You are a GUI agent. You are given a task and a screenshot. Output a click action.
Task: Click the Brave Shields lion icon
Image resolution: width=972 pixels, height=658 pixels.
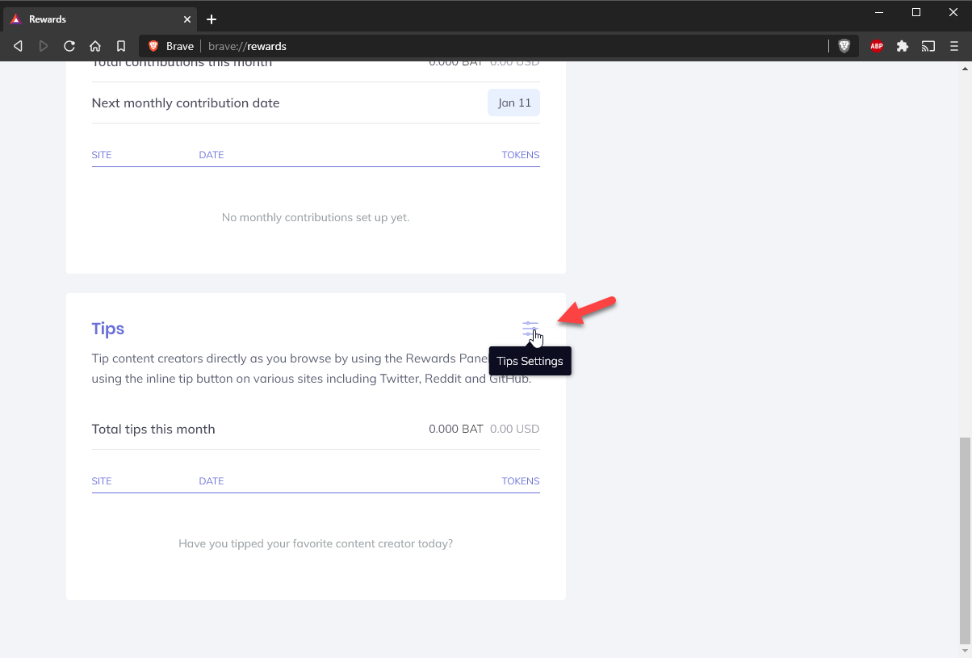pos(844,46)
